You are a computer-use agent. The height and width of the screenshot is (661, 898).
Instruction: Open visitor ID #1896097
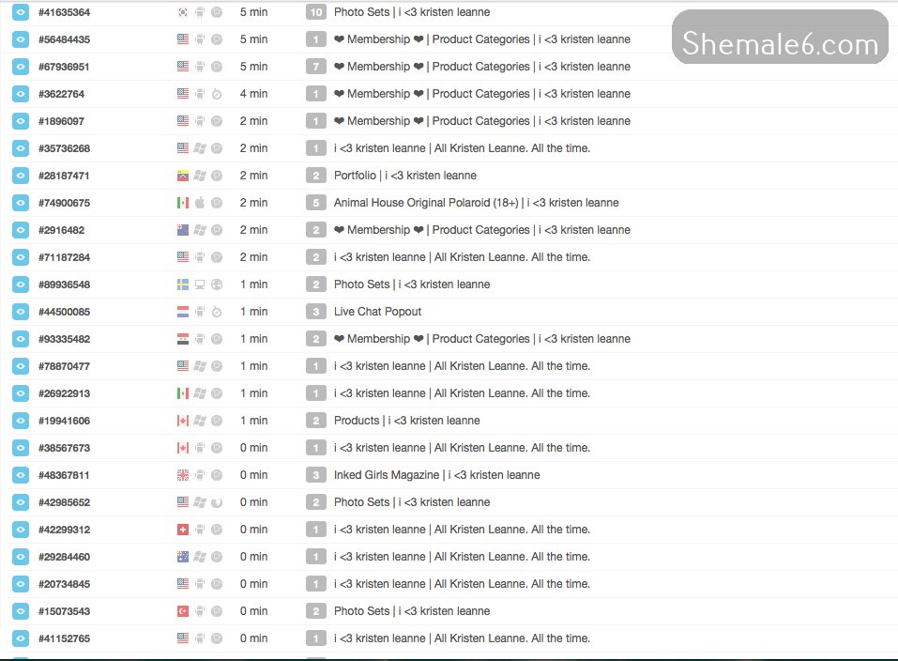pos(61,121)
